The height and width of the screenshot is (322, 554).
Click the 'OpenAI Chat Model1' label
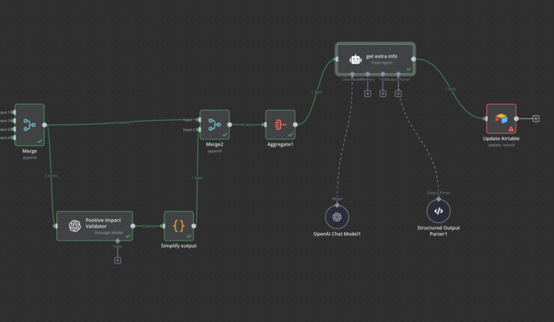337,234
